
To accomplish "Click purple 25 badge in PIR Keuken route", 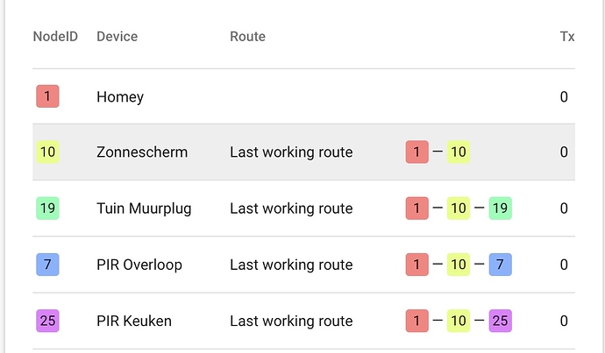I will 501,321.
